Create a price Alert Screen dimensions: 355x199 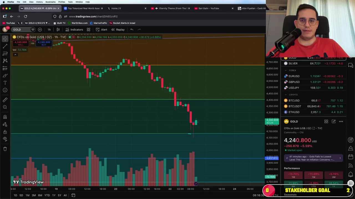click(x=102, y=30)
